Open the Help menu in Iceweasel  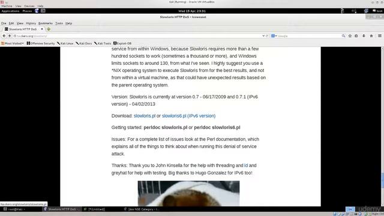68,23
